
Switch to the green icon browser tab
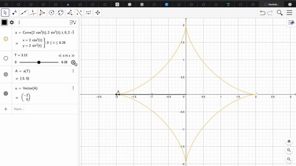(x=228, y=4)
